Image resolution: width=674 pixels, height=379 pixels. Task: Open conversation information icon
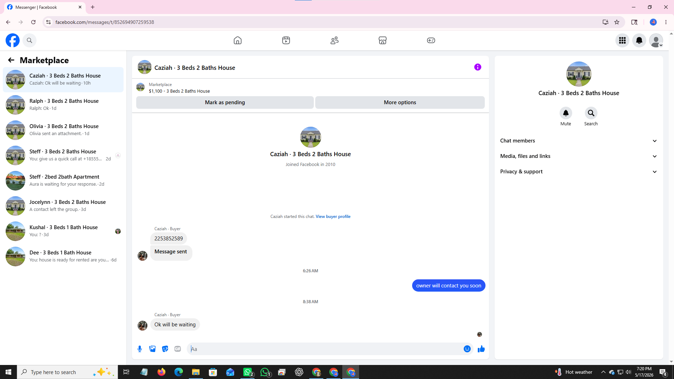(x=478, y=67)
